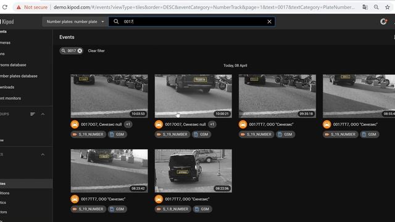
Task: Select GSM list tag under 08:22:06 event
Action: [x=202, y=209]
